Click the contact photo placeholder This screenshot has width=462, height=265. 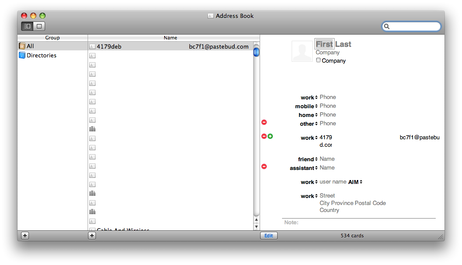302,51
